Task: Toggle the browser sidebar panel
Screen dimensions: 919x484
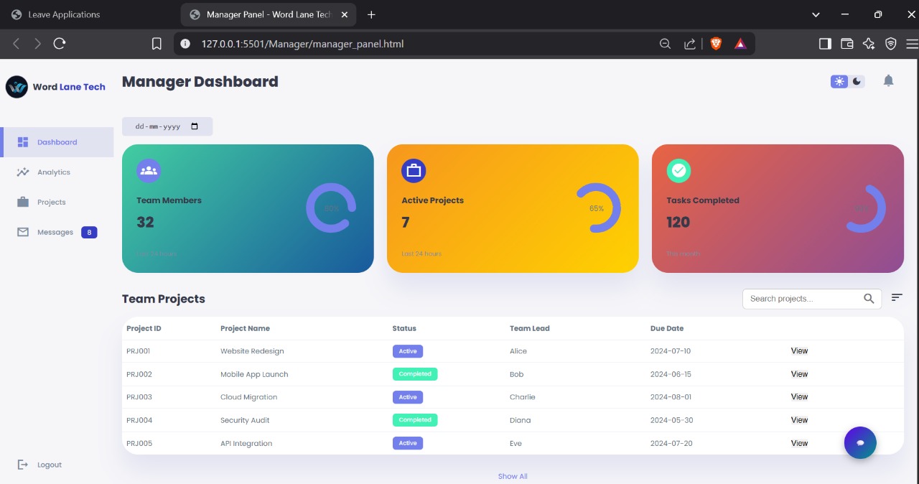Action: (825, 44)
